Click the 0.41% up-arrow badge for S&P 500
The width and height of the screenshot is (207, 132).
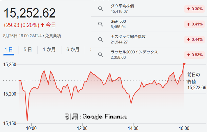[x=194, y=24]
